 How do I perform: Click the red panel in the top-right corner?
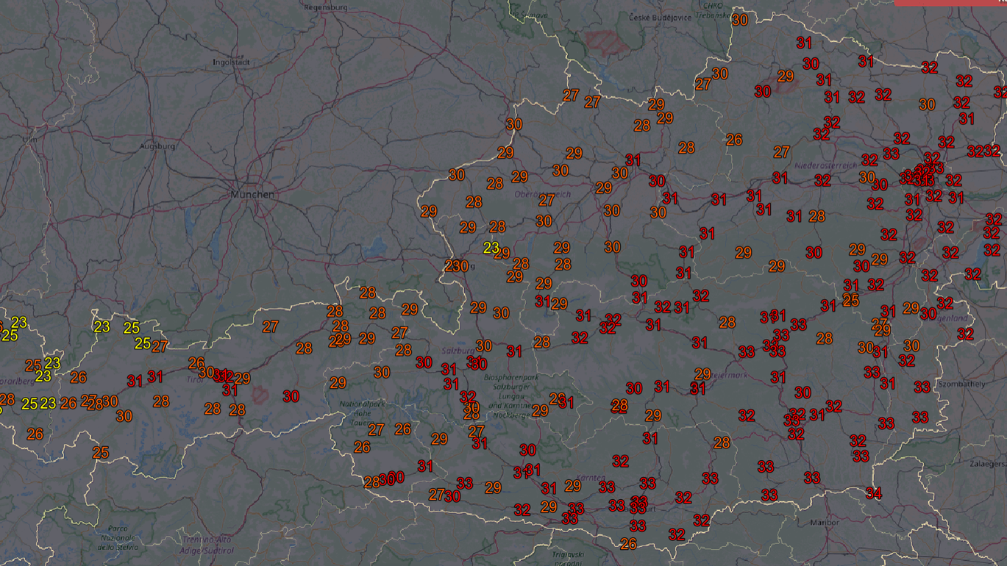pyautogui.click(x=950, y=3)
